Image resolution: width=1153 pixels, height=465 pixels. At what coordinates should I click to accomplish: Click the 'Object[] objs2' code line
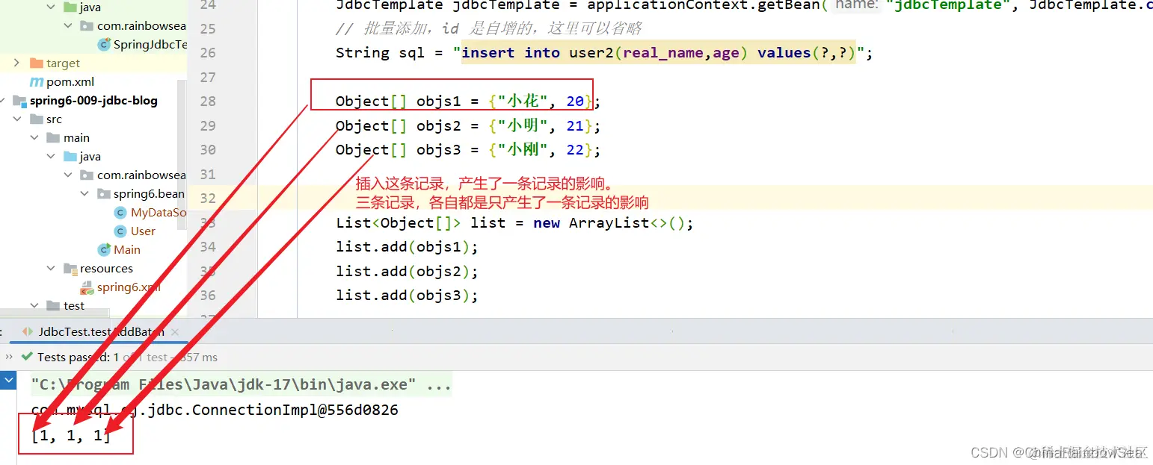point(468,126)
